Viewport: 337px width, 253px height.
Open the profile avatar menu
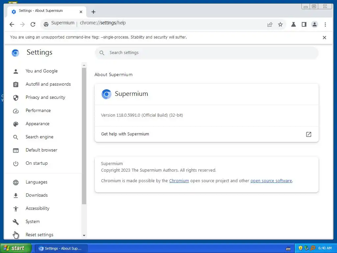click(314, 24)
